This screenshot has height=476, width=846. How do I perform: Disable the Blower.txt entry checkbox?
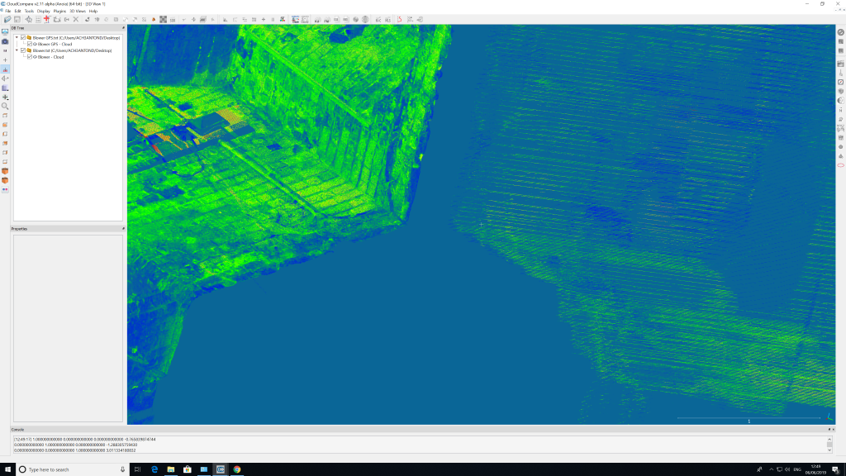pyautogui.click(x=23, y=50)
